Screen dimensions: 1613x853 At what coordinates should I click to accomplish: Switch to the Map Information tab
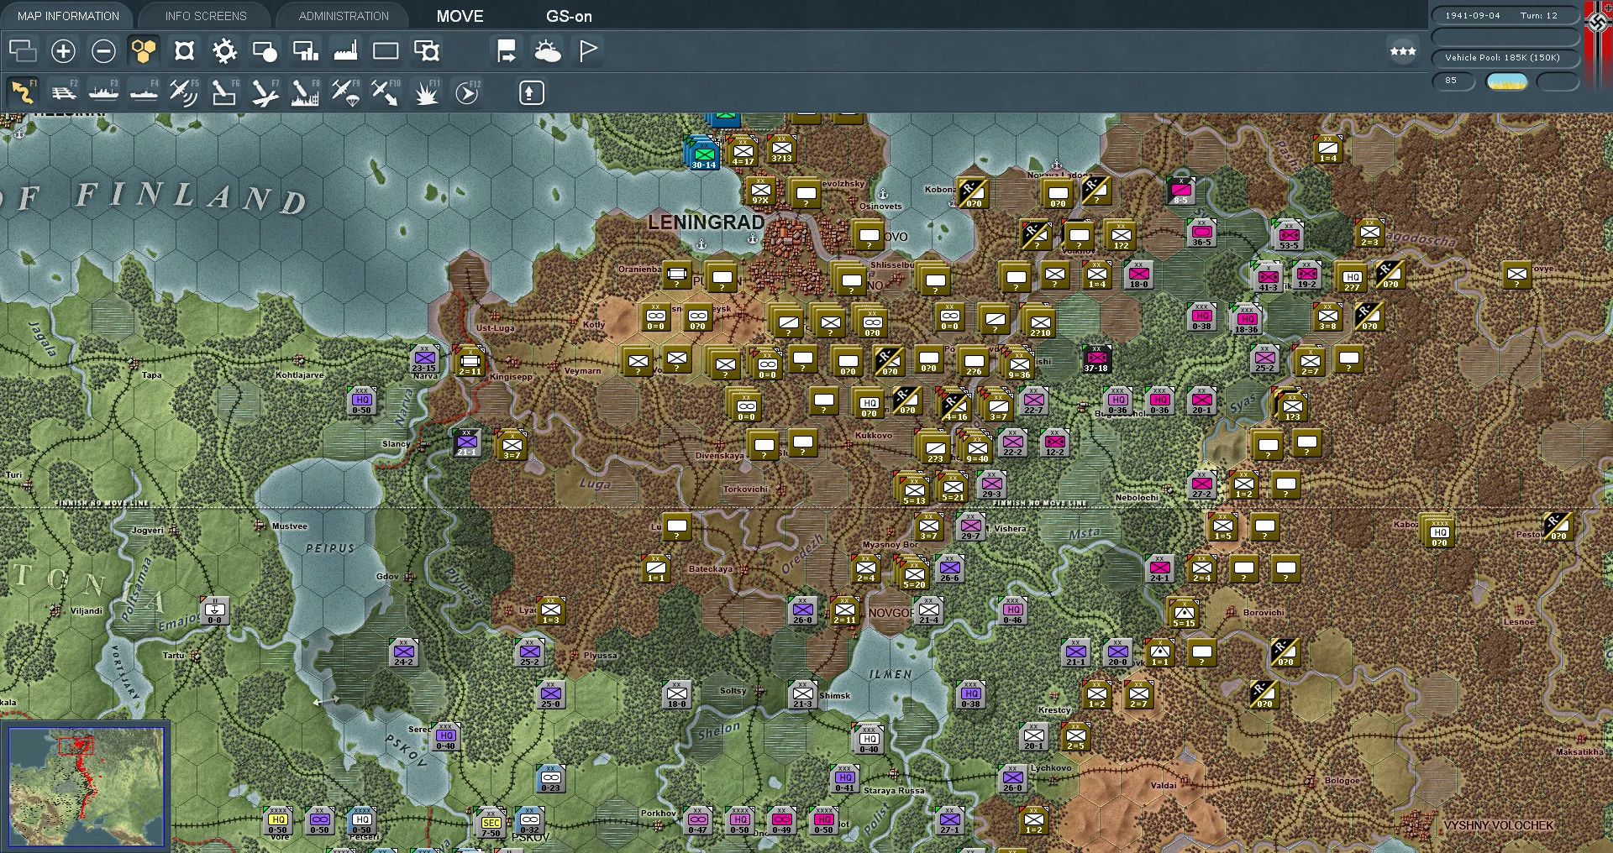pos(68,16)
